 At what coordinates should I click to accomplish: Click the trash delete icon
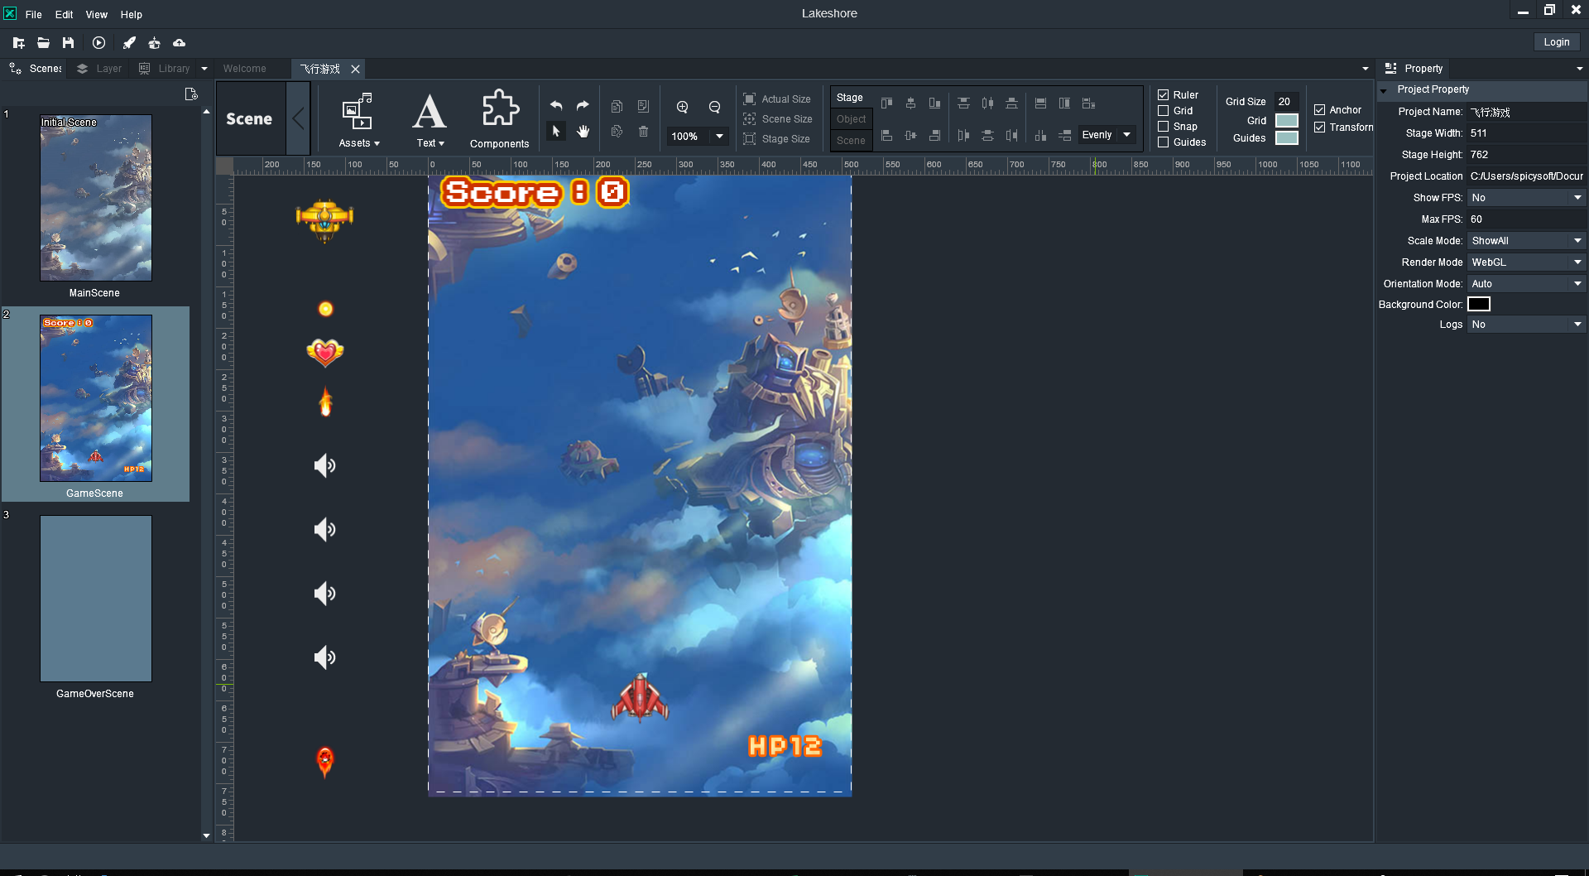(643, 131)
